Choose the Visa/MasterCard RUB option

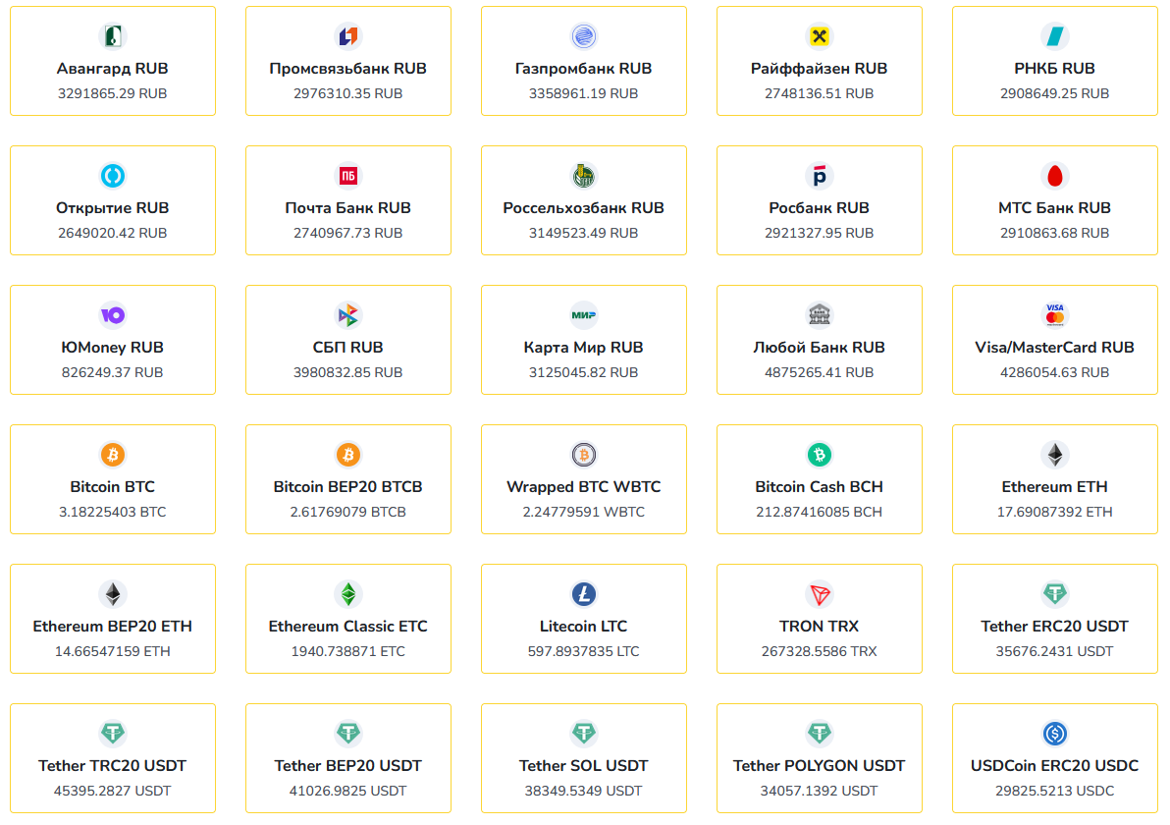[x=1055, y=340]
